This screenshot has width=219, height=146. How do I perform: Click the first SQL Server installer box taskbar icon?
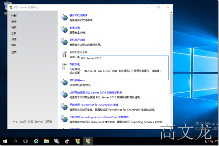78,141
